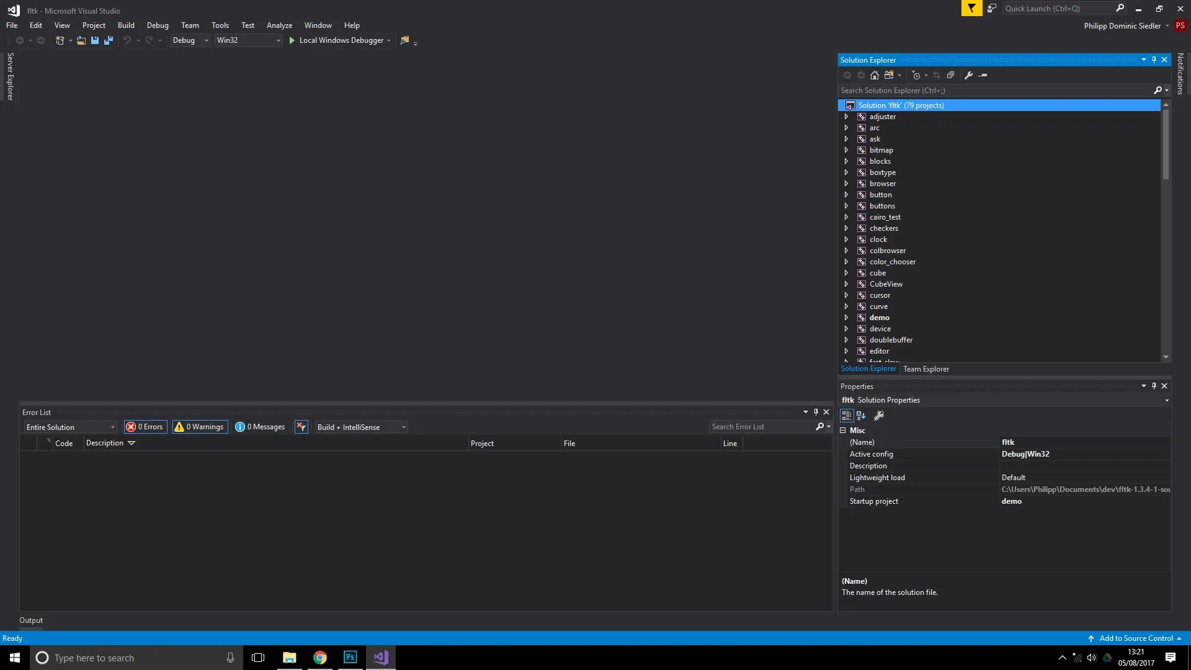
Task: Click the Alphabetical sort icon in the Properties panel
Action: coord(861,416)
